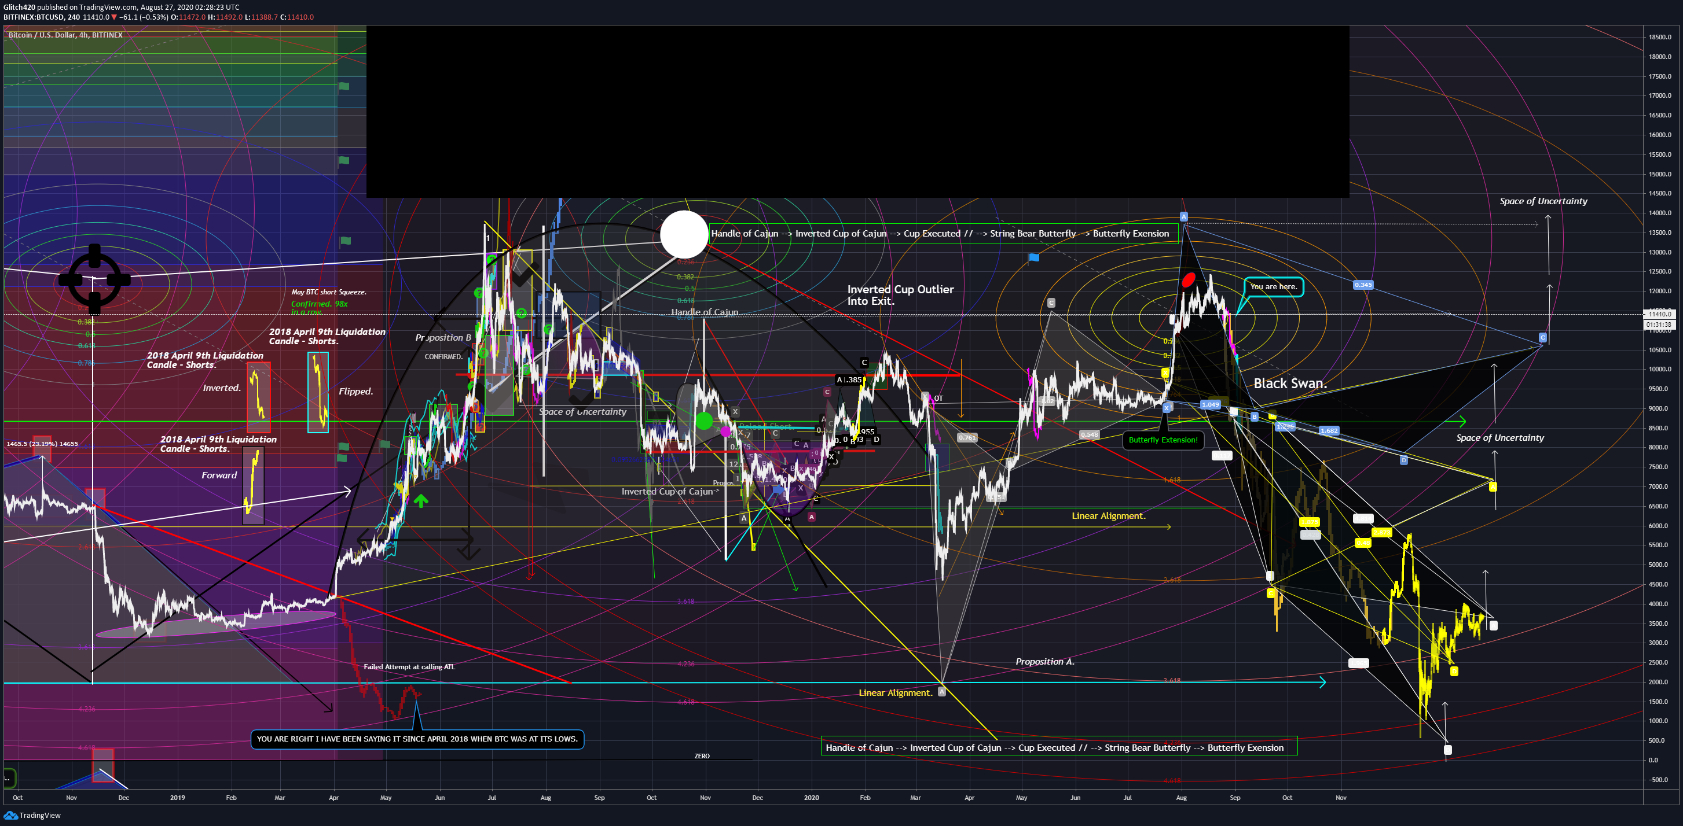This screenshot has width=1683, height=826.
Task: Click the 'Inverted Cup Outlier Into Exit.' annotation
Action: tap(900, 295)
